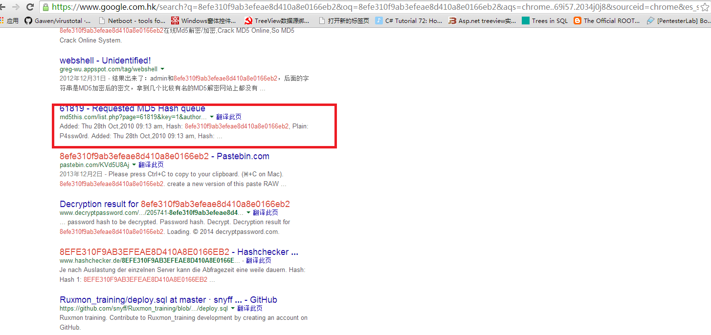The height and width of the screenshot is (335, 711).
Task: Click the md5this.com/list.php URL text
Action: click(x=133, y=117)
